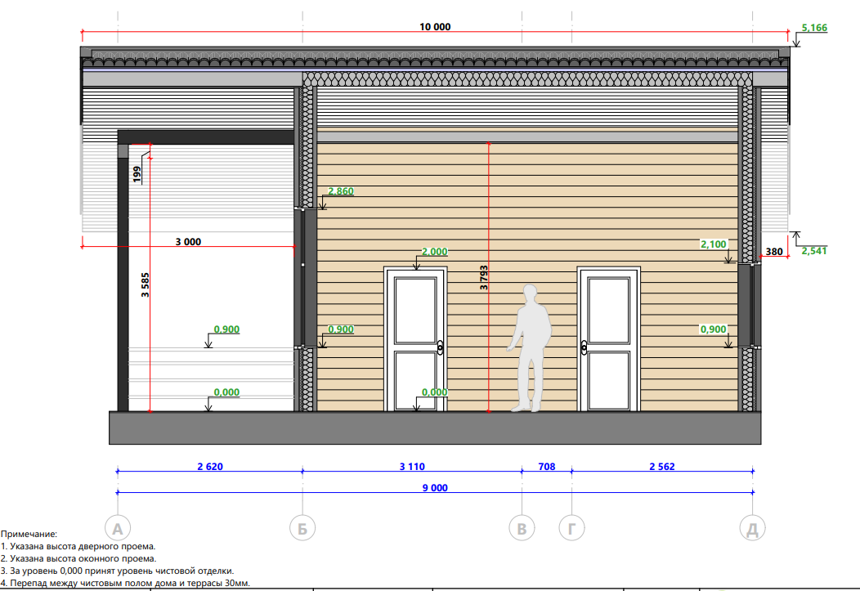The image size is (860, 591).
Task: Click the 3 000 terrace dimension label
Action: pyautogui.click(x=188, y=242)
